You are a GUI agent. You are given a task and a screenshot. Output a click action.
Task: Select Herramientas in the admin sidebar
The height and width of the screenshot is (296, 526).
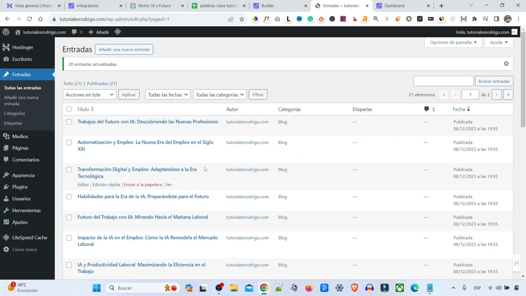pos(26,210)
